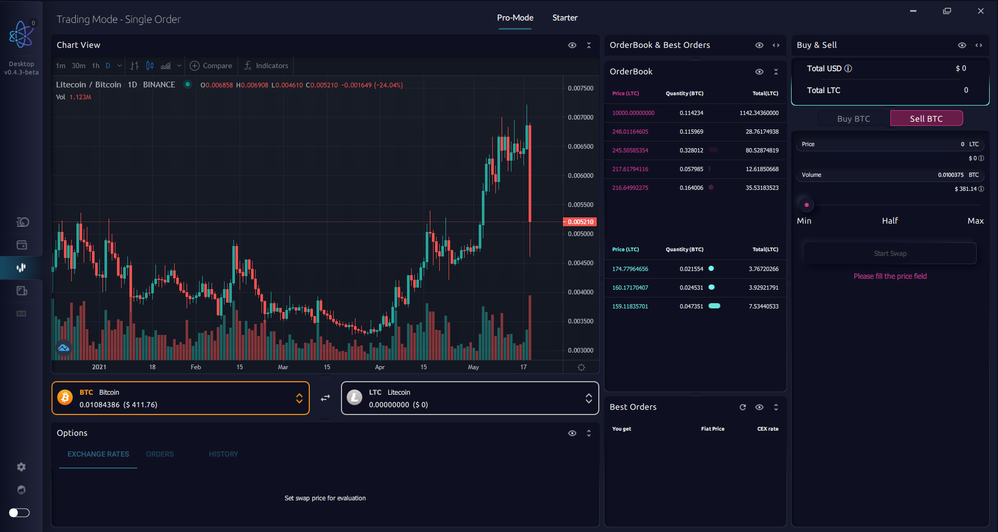Expand OrderBook & Best Orders panel horizontally
This screenshot has height=532, width=998.
pos(776,45)
